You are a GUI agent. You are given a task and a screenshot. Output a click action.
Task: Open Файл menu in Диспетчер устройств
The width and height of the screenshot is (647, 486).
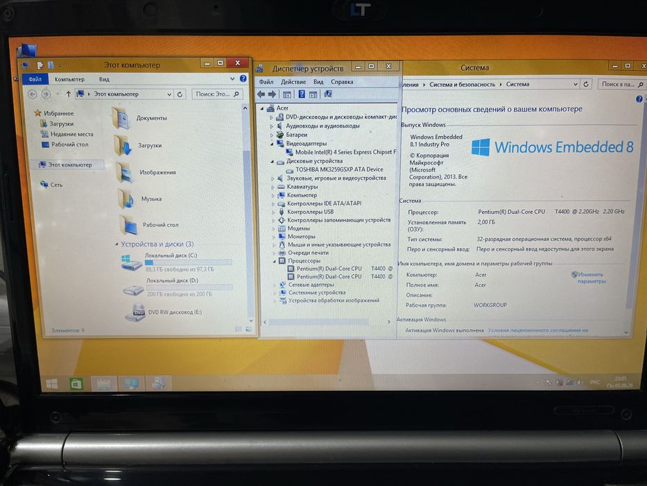point(266,82)
